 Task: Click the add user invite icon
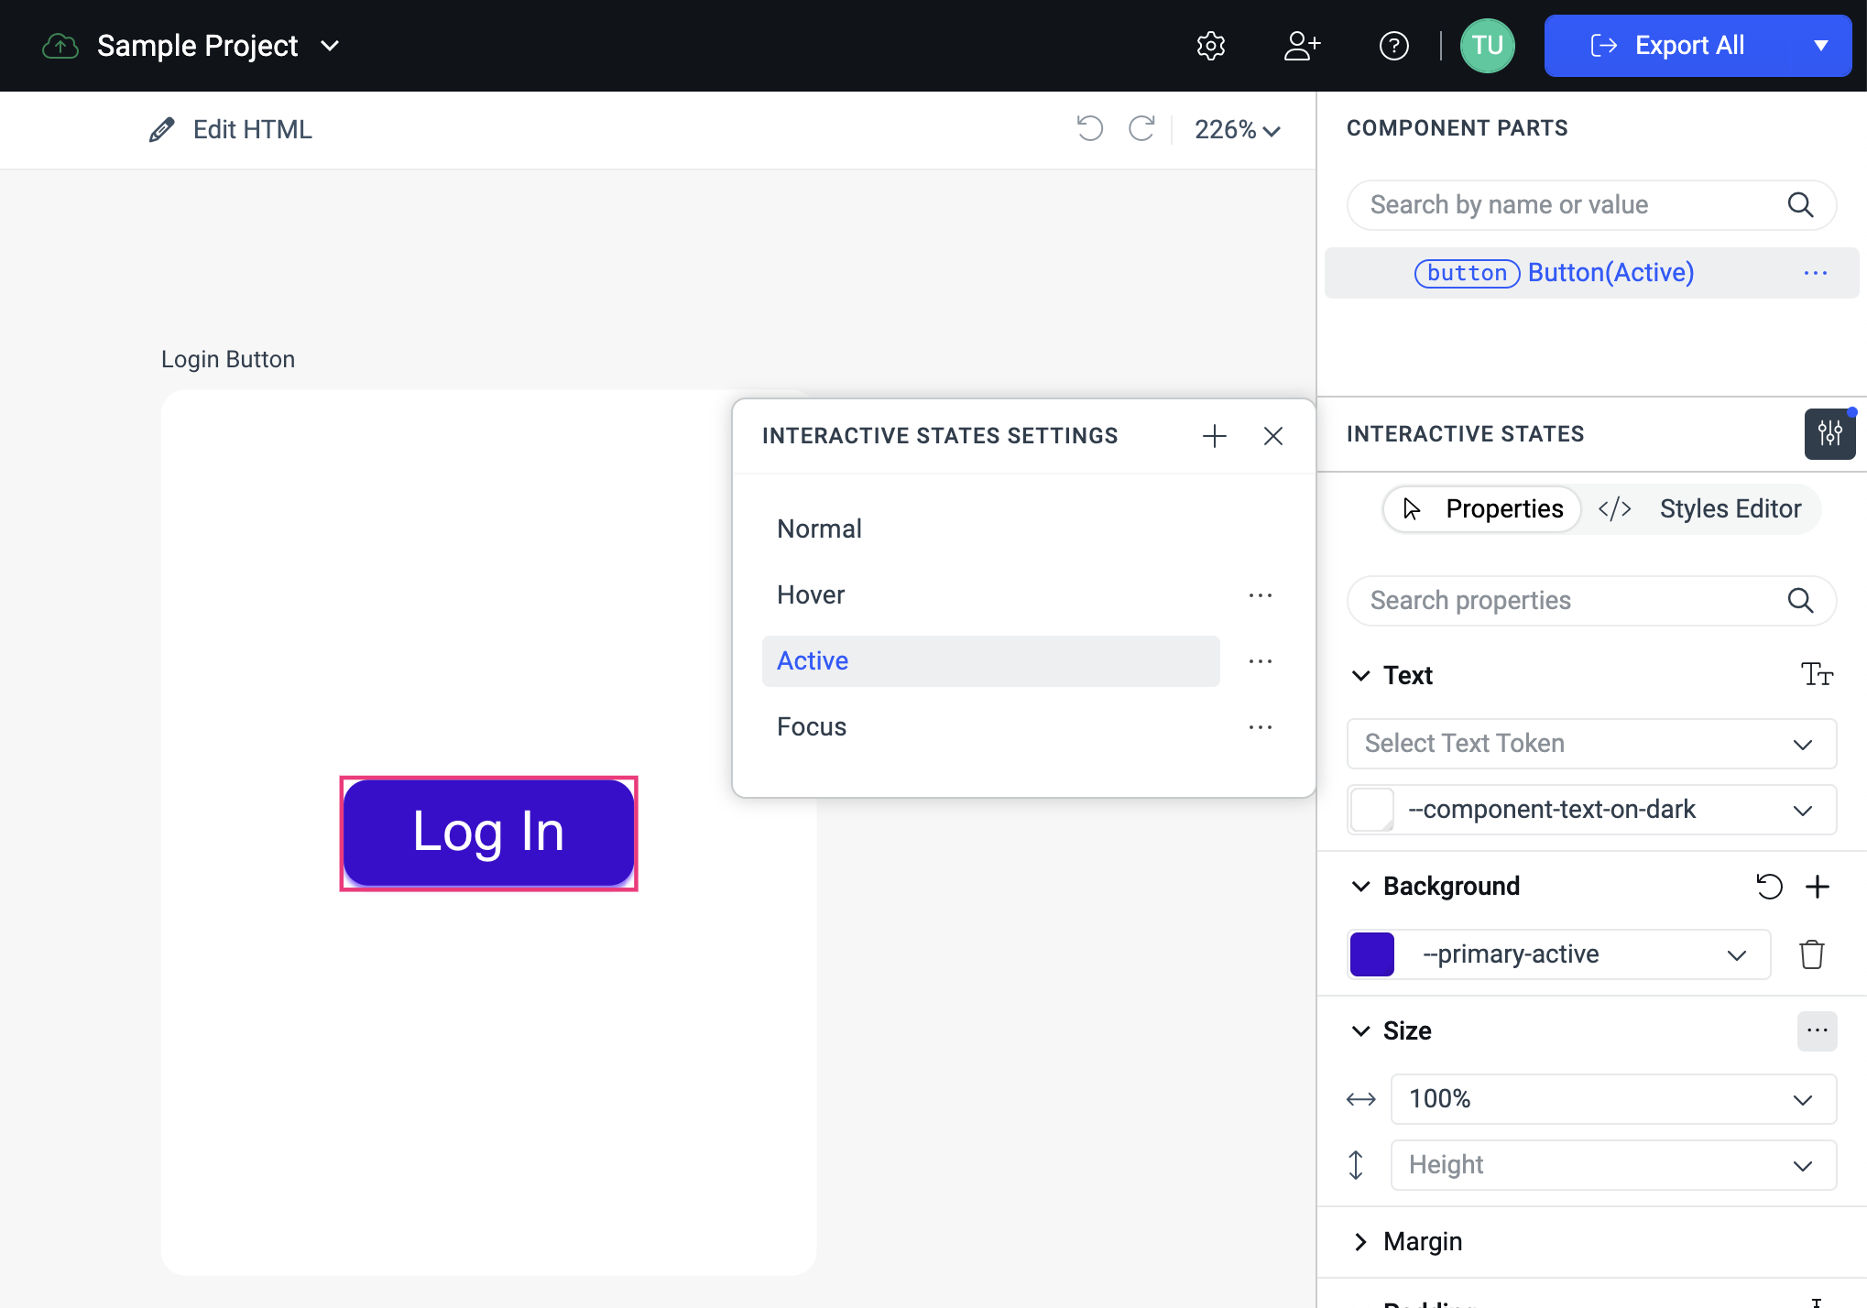1301,46
